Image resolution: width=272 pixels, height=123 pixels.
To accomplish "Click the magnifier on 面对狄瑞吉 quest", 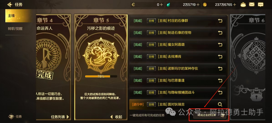I will pos(220,104).
